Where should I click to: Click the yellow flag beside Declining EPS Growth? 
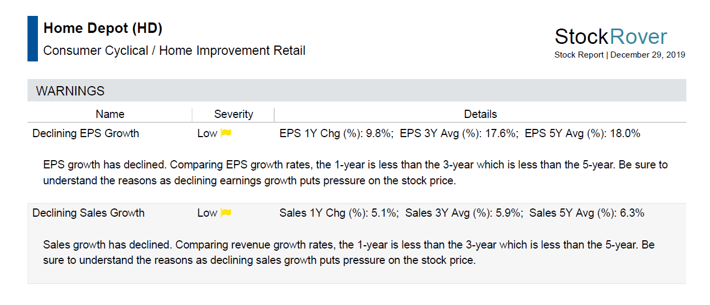226,133
